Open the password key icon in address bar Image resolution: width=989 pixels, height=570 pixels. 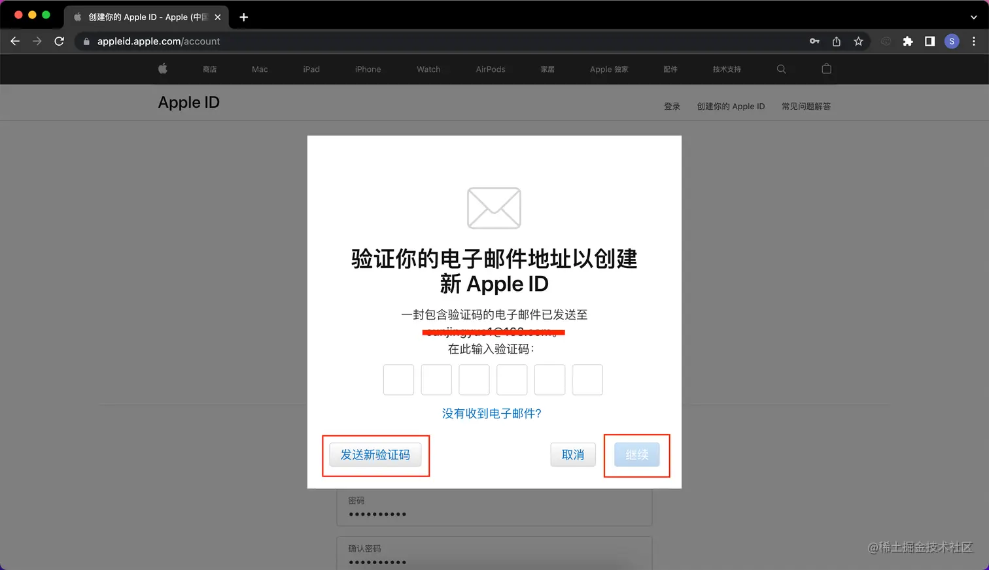pyautogui.click(x=814, y=41)
